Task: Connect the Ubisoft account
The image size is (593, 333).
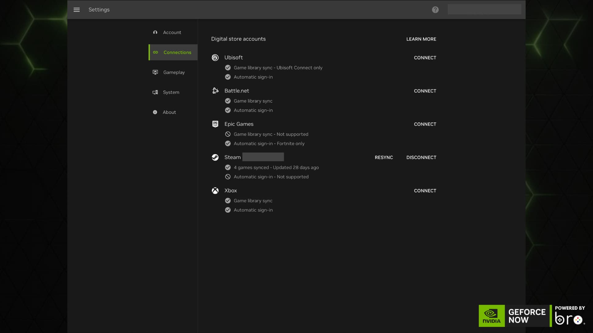Action: [425, 58]
